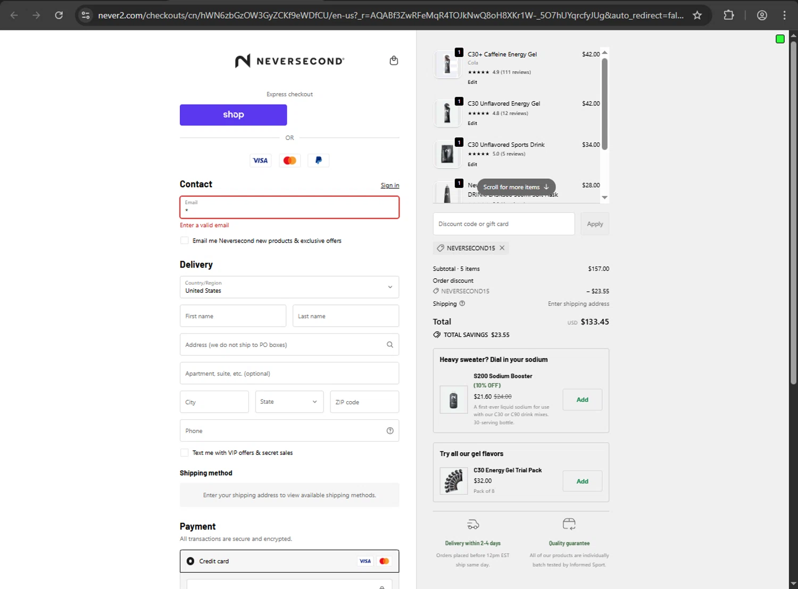Image resolution: width=798 pixels, height=589 pixels.
Task: Click the Address field
Action: pyautogui.click(x=289, y=345)
